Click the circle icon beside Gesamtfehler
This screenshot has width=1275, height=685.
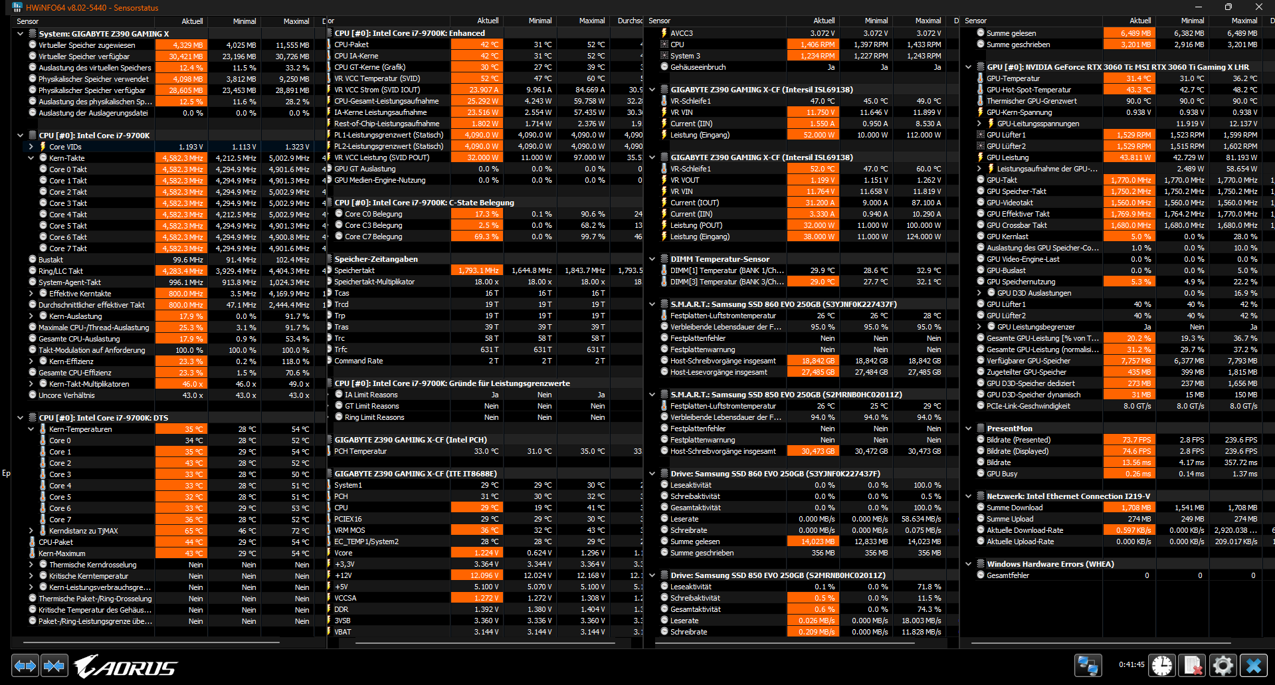[981, 575]
